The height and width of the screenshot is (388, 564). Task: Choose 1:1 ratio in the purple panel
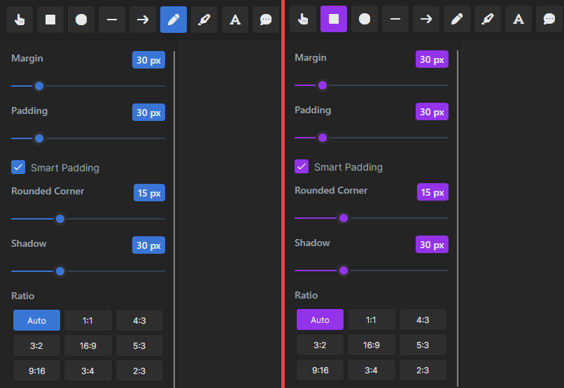pos(372,319)
